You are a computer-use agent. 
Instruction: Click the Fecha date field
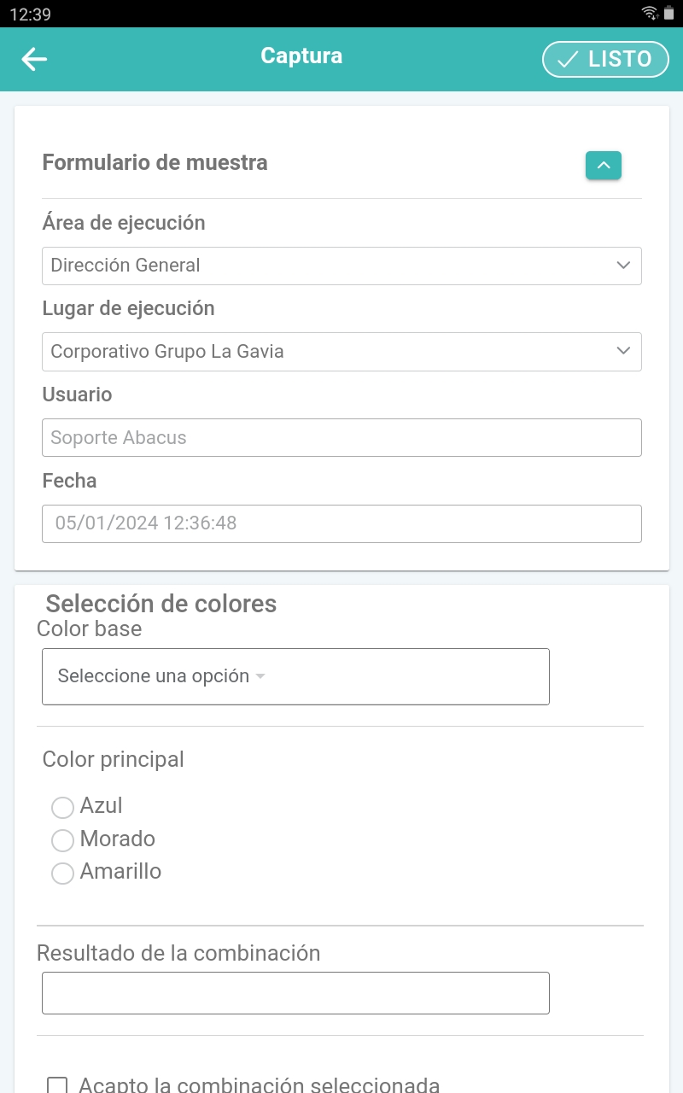tap(341, 523)
